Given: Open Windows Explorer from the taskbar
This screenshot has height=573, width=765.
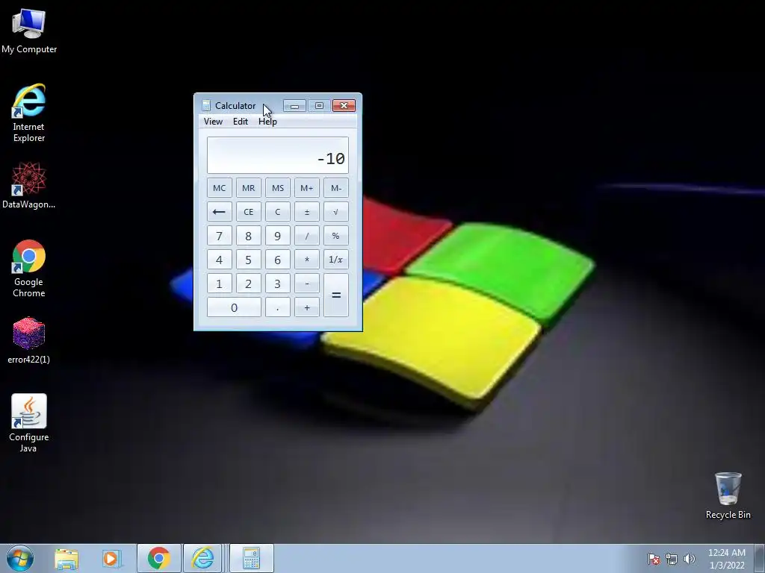Looking at the screenshot, I should point(66,558).
